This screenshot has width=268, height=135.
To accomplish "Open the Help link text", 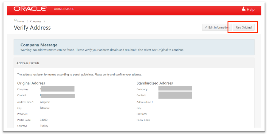I will 250,9.
